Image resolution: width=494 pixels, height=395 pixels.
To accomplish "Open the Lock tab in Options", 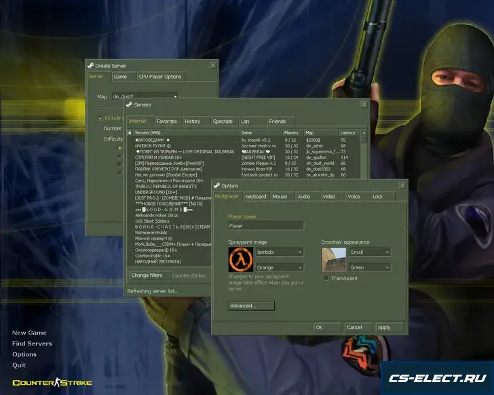I will 383,197.
